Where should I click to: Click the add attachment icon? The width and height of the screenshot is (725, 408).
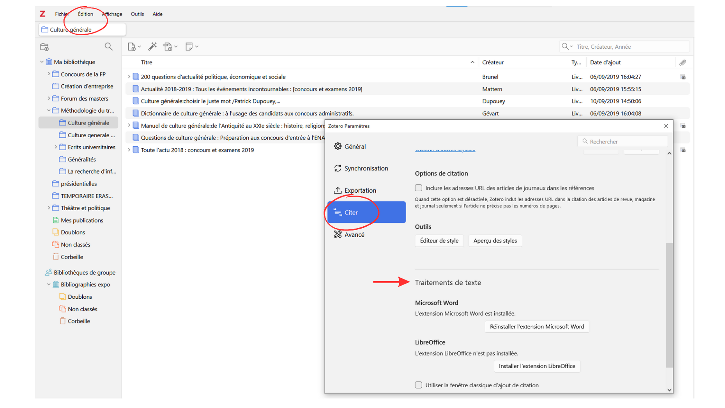tap(168, 46)
